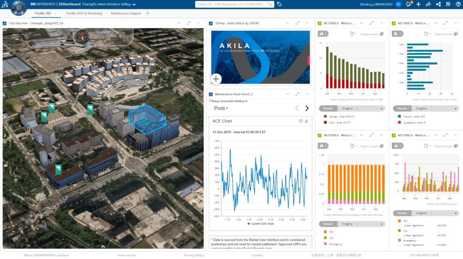Click Dmitriy LIKHACHEV user name

point(376,4)
